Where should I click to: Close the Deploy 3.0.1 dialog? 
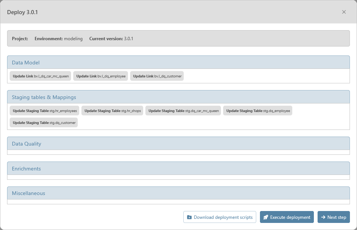(x=344, y=12)
